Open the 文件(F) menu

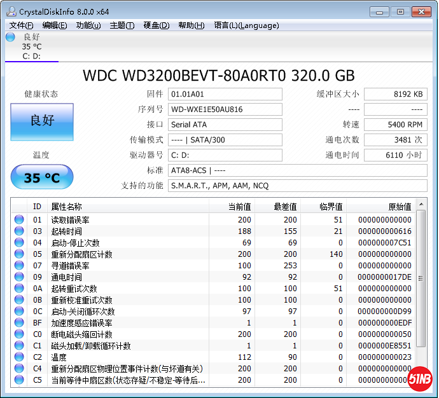coord(22,25)
